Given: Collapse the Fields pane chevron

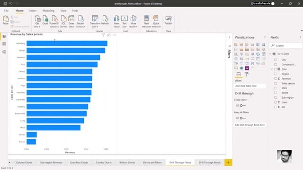Looking at the screenshot, I should pos(300,37).
